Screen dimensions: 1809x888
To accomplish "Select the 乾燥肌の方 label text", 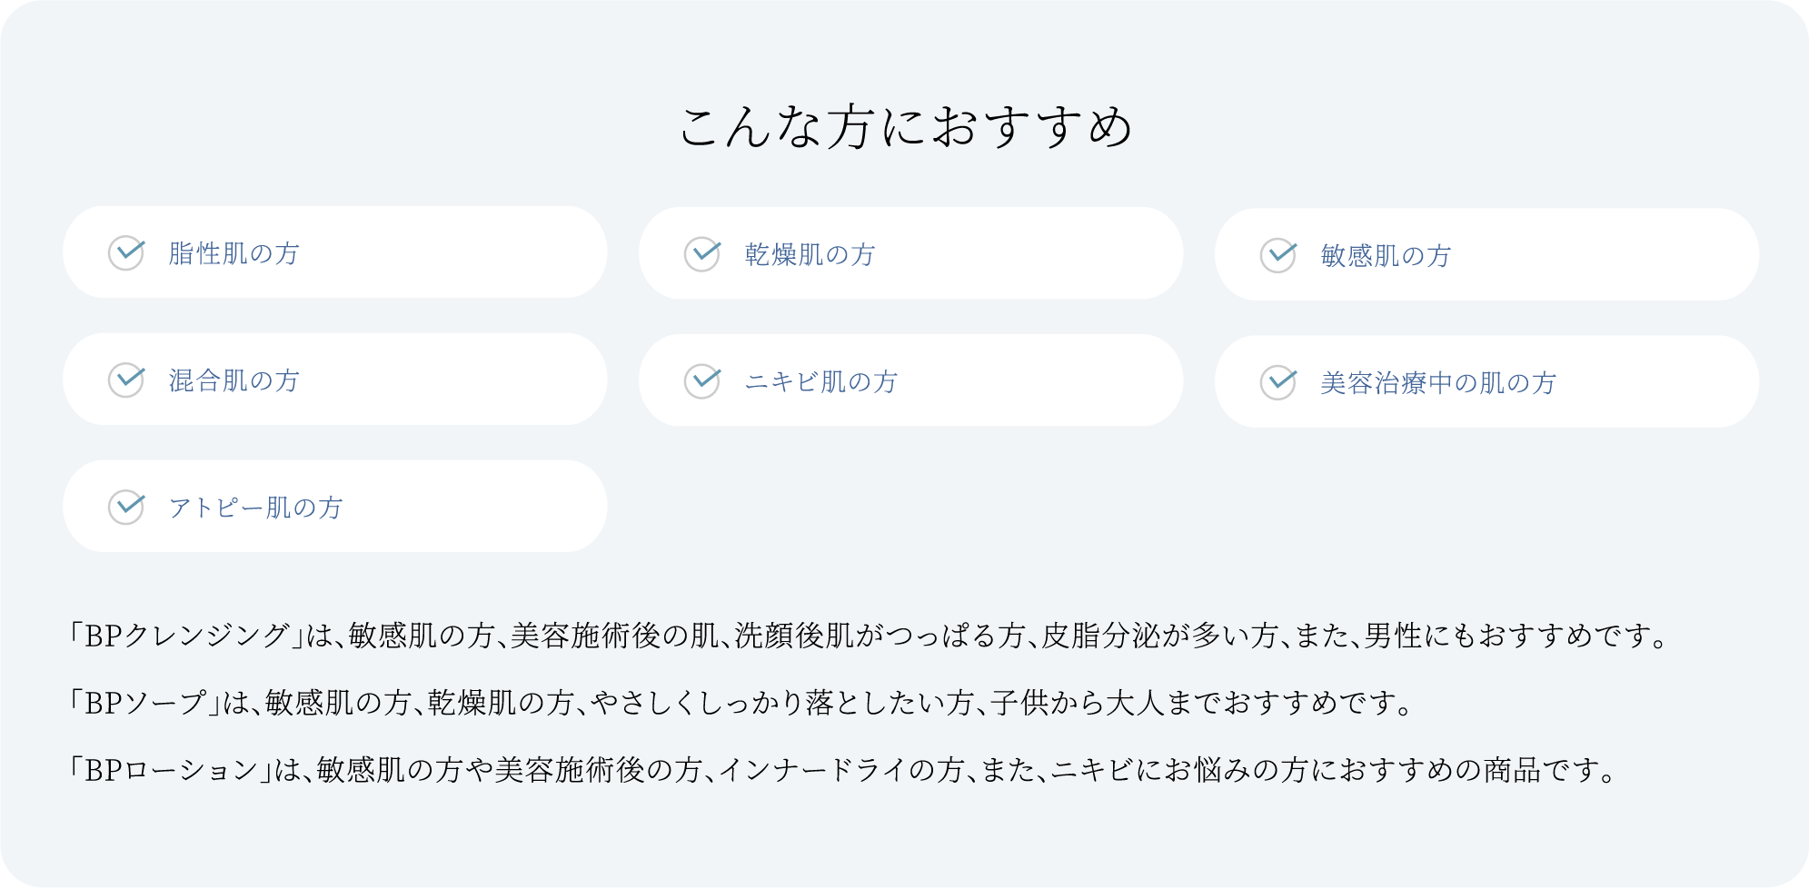I will coord(810,255).
